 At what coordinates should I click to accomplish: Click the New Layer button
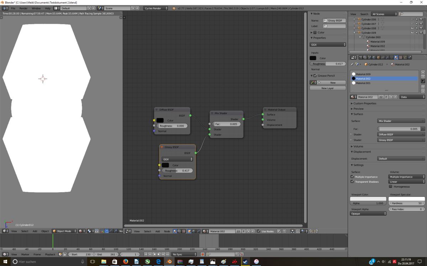328,88
